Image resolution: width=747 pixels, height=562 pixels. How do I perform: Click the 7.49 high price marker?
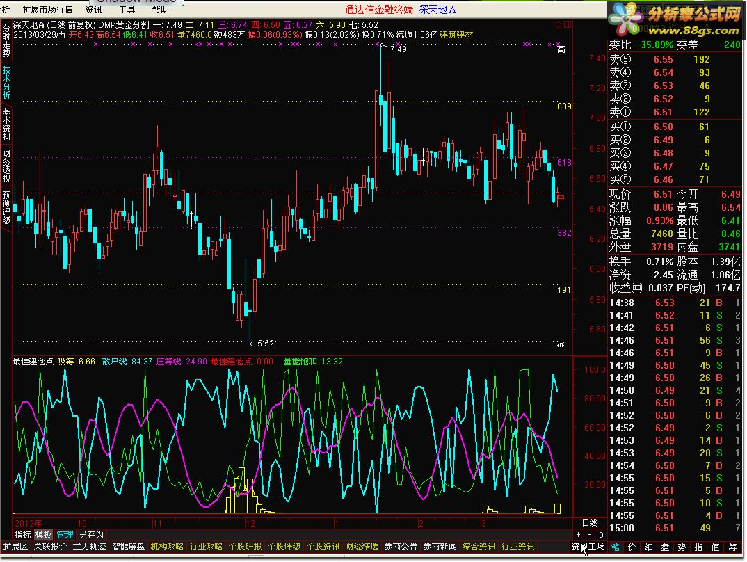click(x=398, y=49)
